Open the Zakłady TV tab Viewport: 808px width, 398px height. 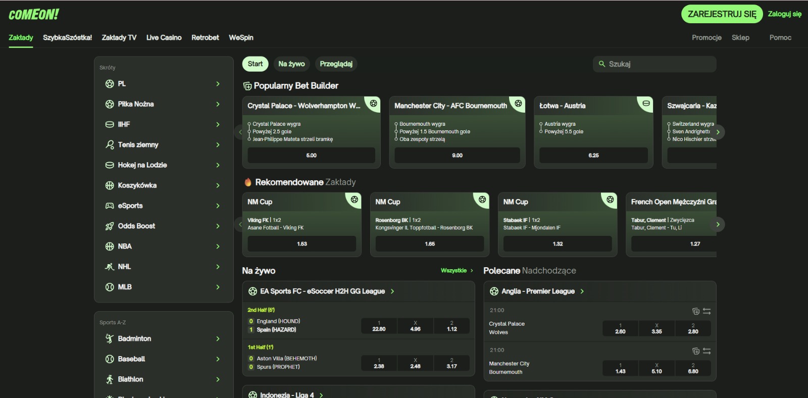coord(119,37)
